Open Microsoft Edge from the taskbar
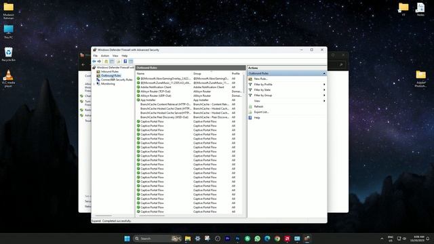Screen dimensions: 434x244 click(x=267, y=239)
